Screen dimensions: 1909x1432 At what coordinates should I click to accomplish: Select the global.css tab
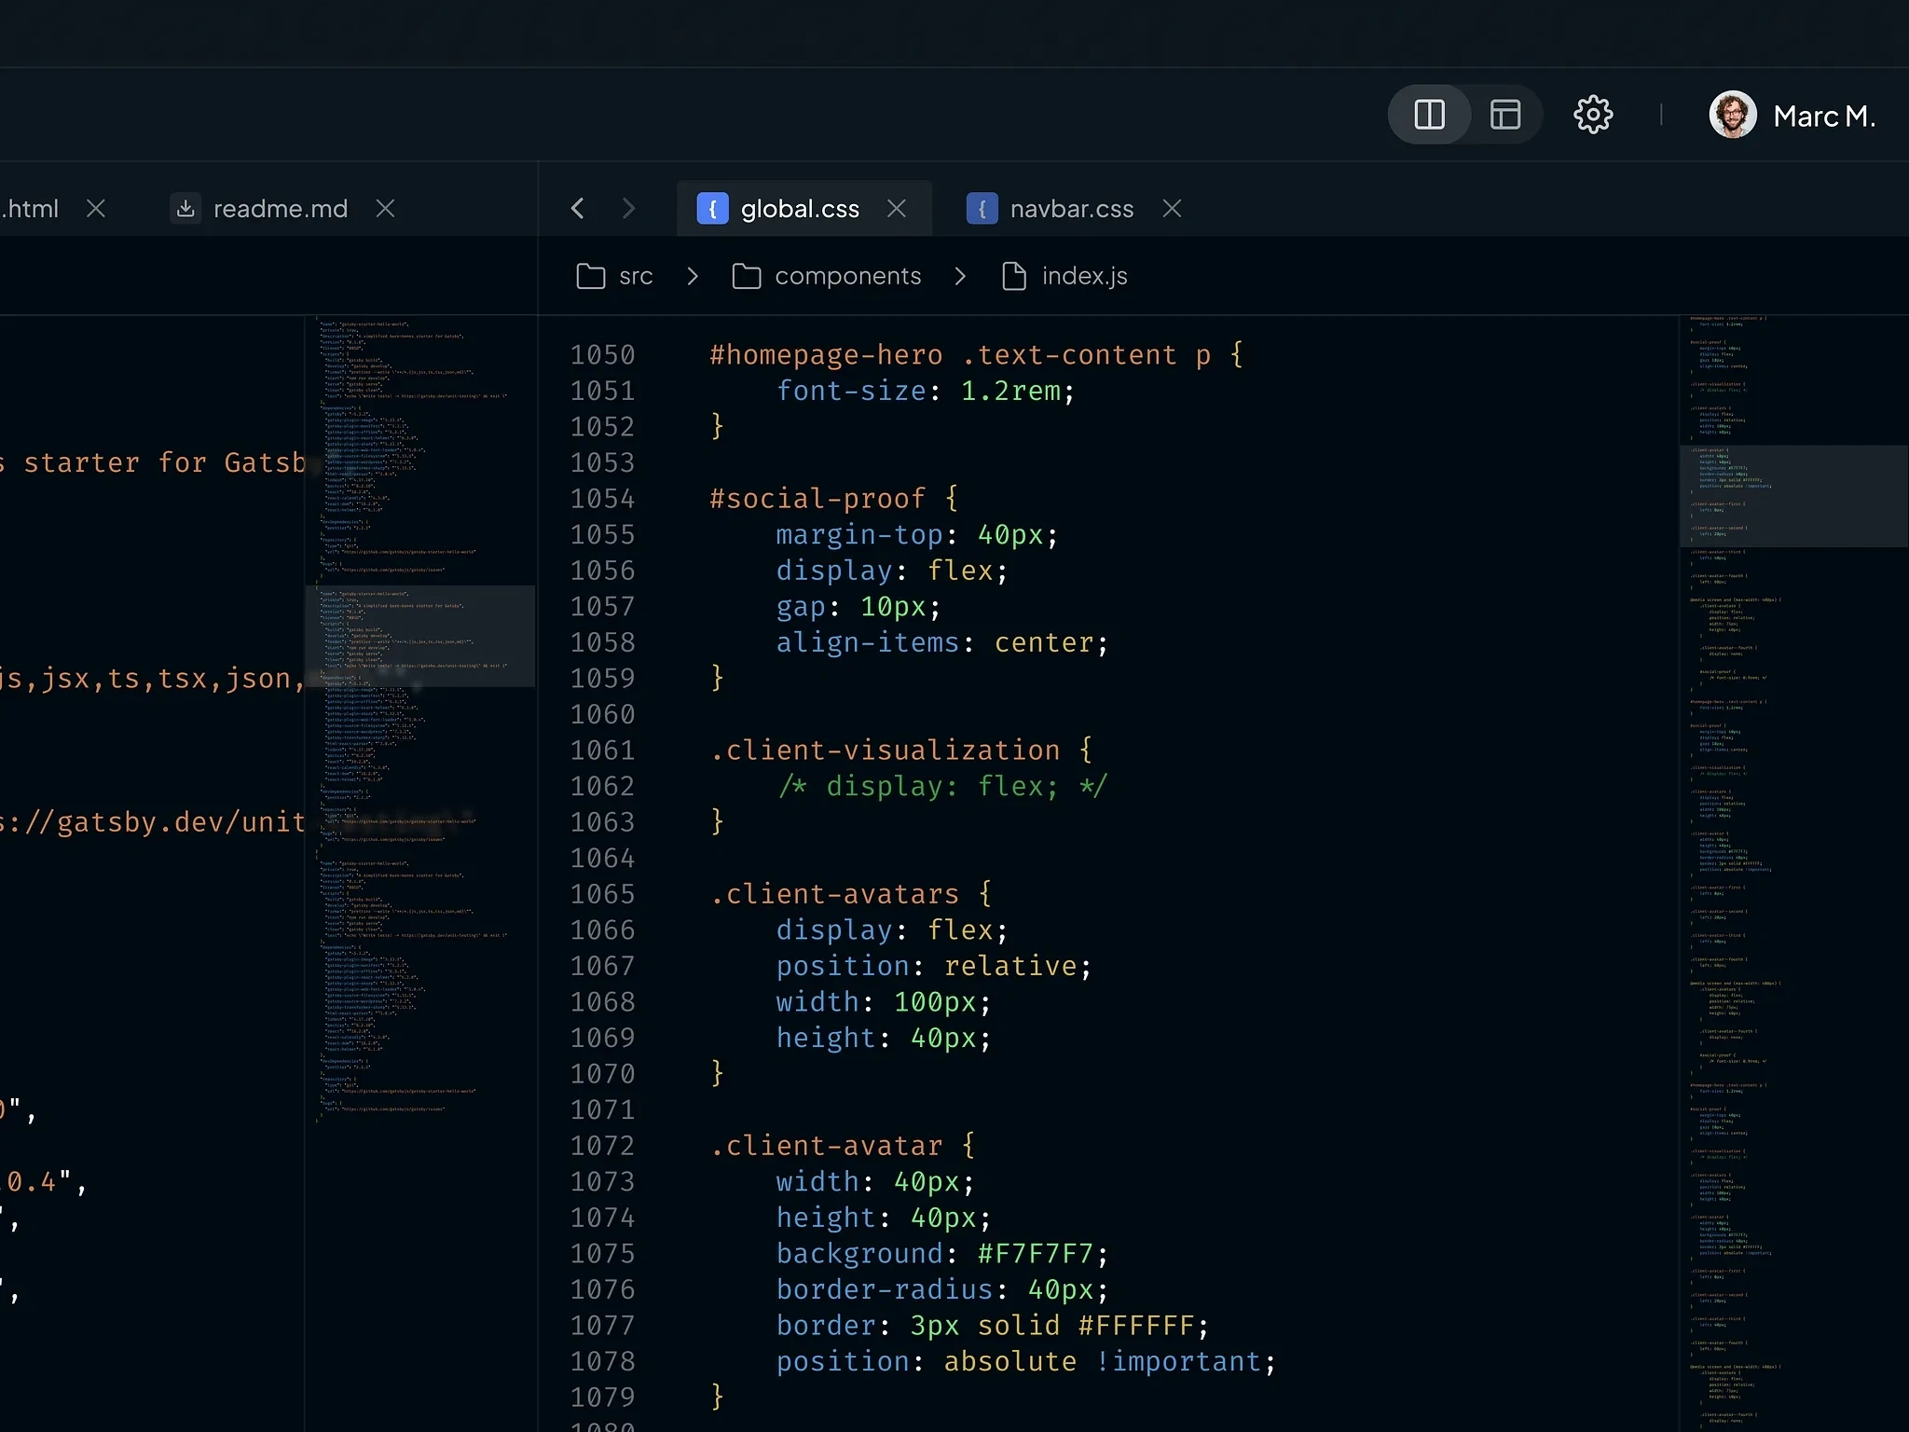(x=799, y=209)
